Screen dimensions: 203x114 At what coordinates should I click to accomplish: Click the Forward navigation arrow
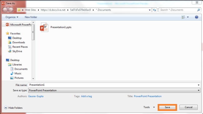[x=11, y=10]
